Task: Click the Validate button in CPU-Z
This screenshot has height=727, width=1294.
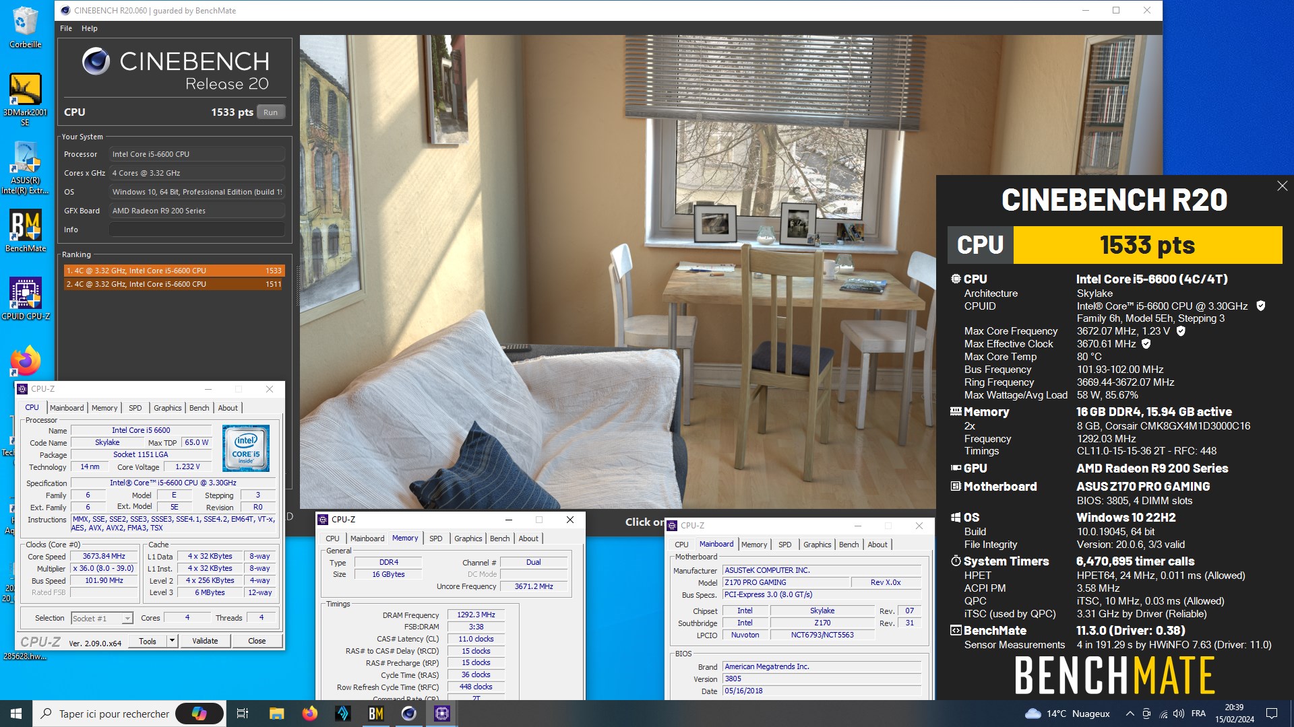Action: point(205,641)
